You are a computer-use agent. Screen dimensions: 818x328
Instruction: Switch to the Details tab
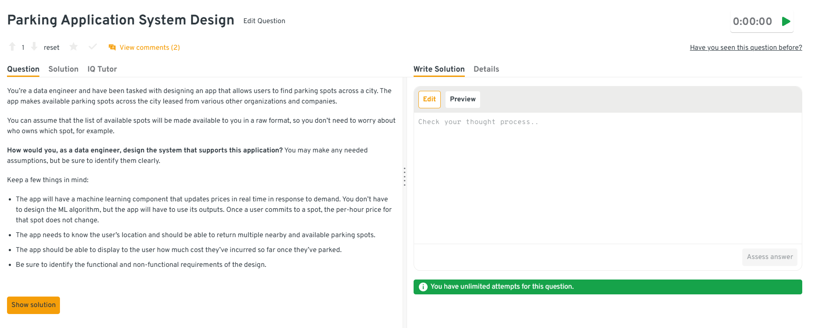[486, 69]
